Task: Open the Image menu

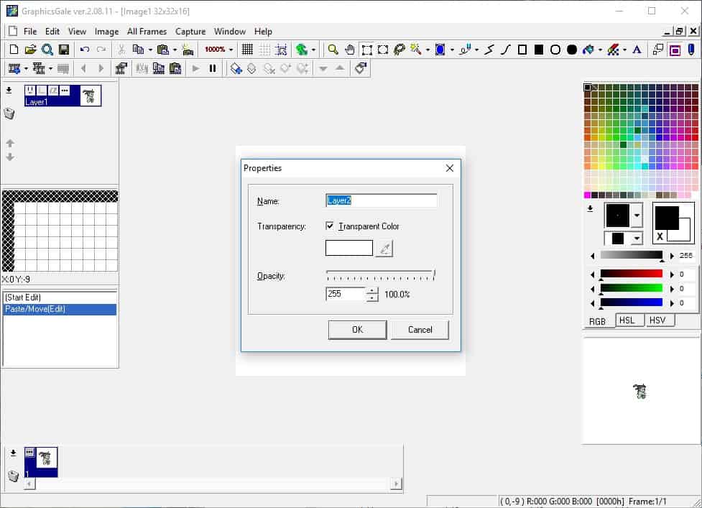Action: tap(106, 32)
